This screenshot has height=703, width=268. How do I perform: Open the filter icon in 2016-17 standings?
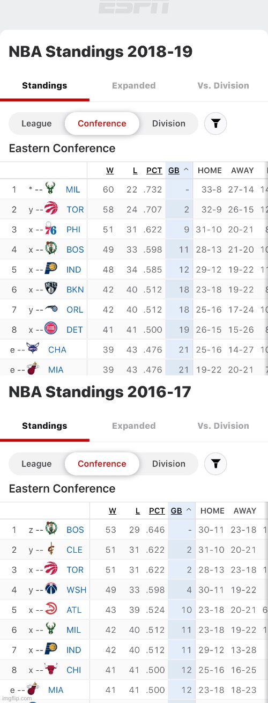[x=215, y=464]
